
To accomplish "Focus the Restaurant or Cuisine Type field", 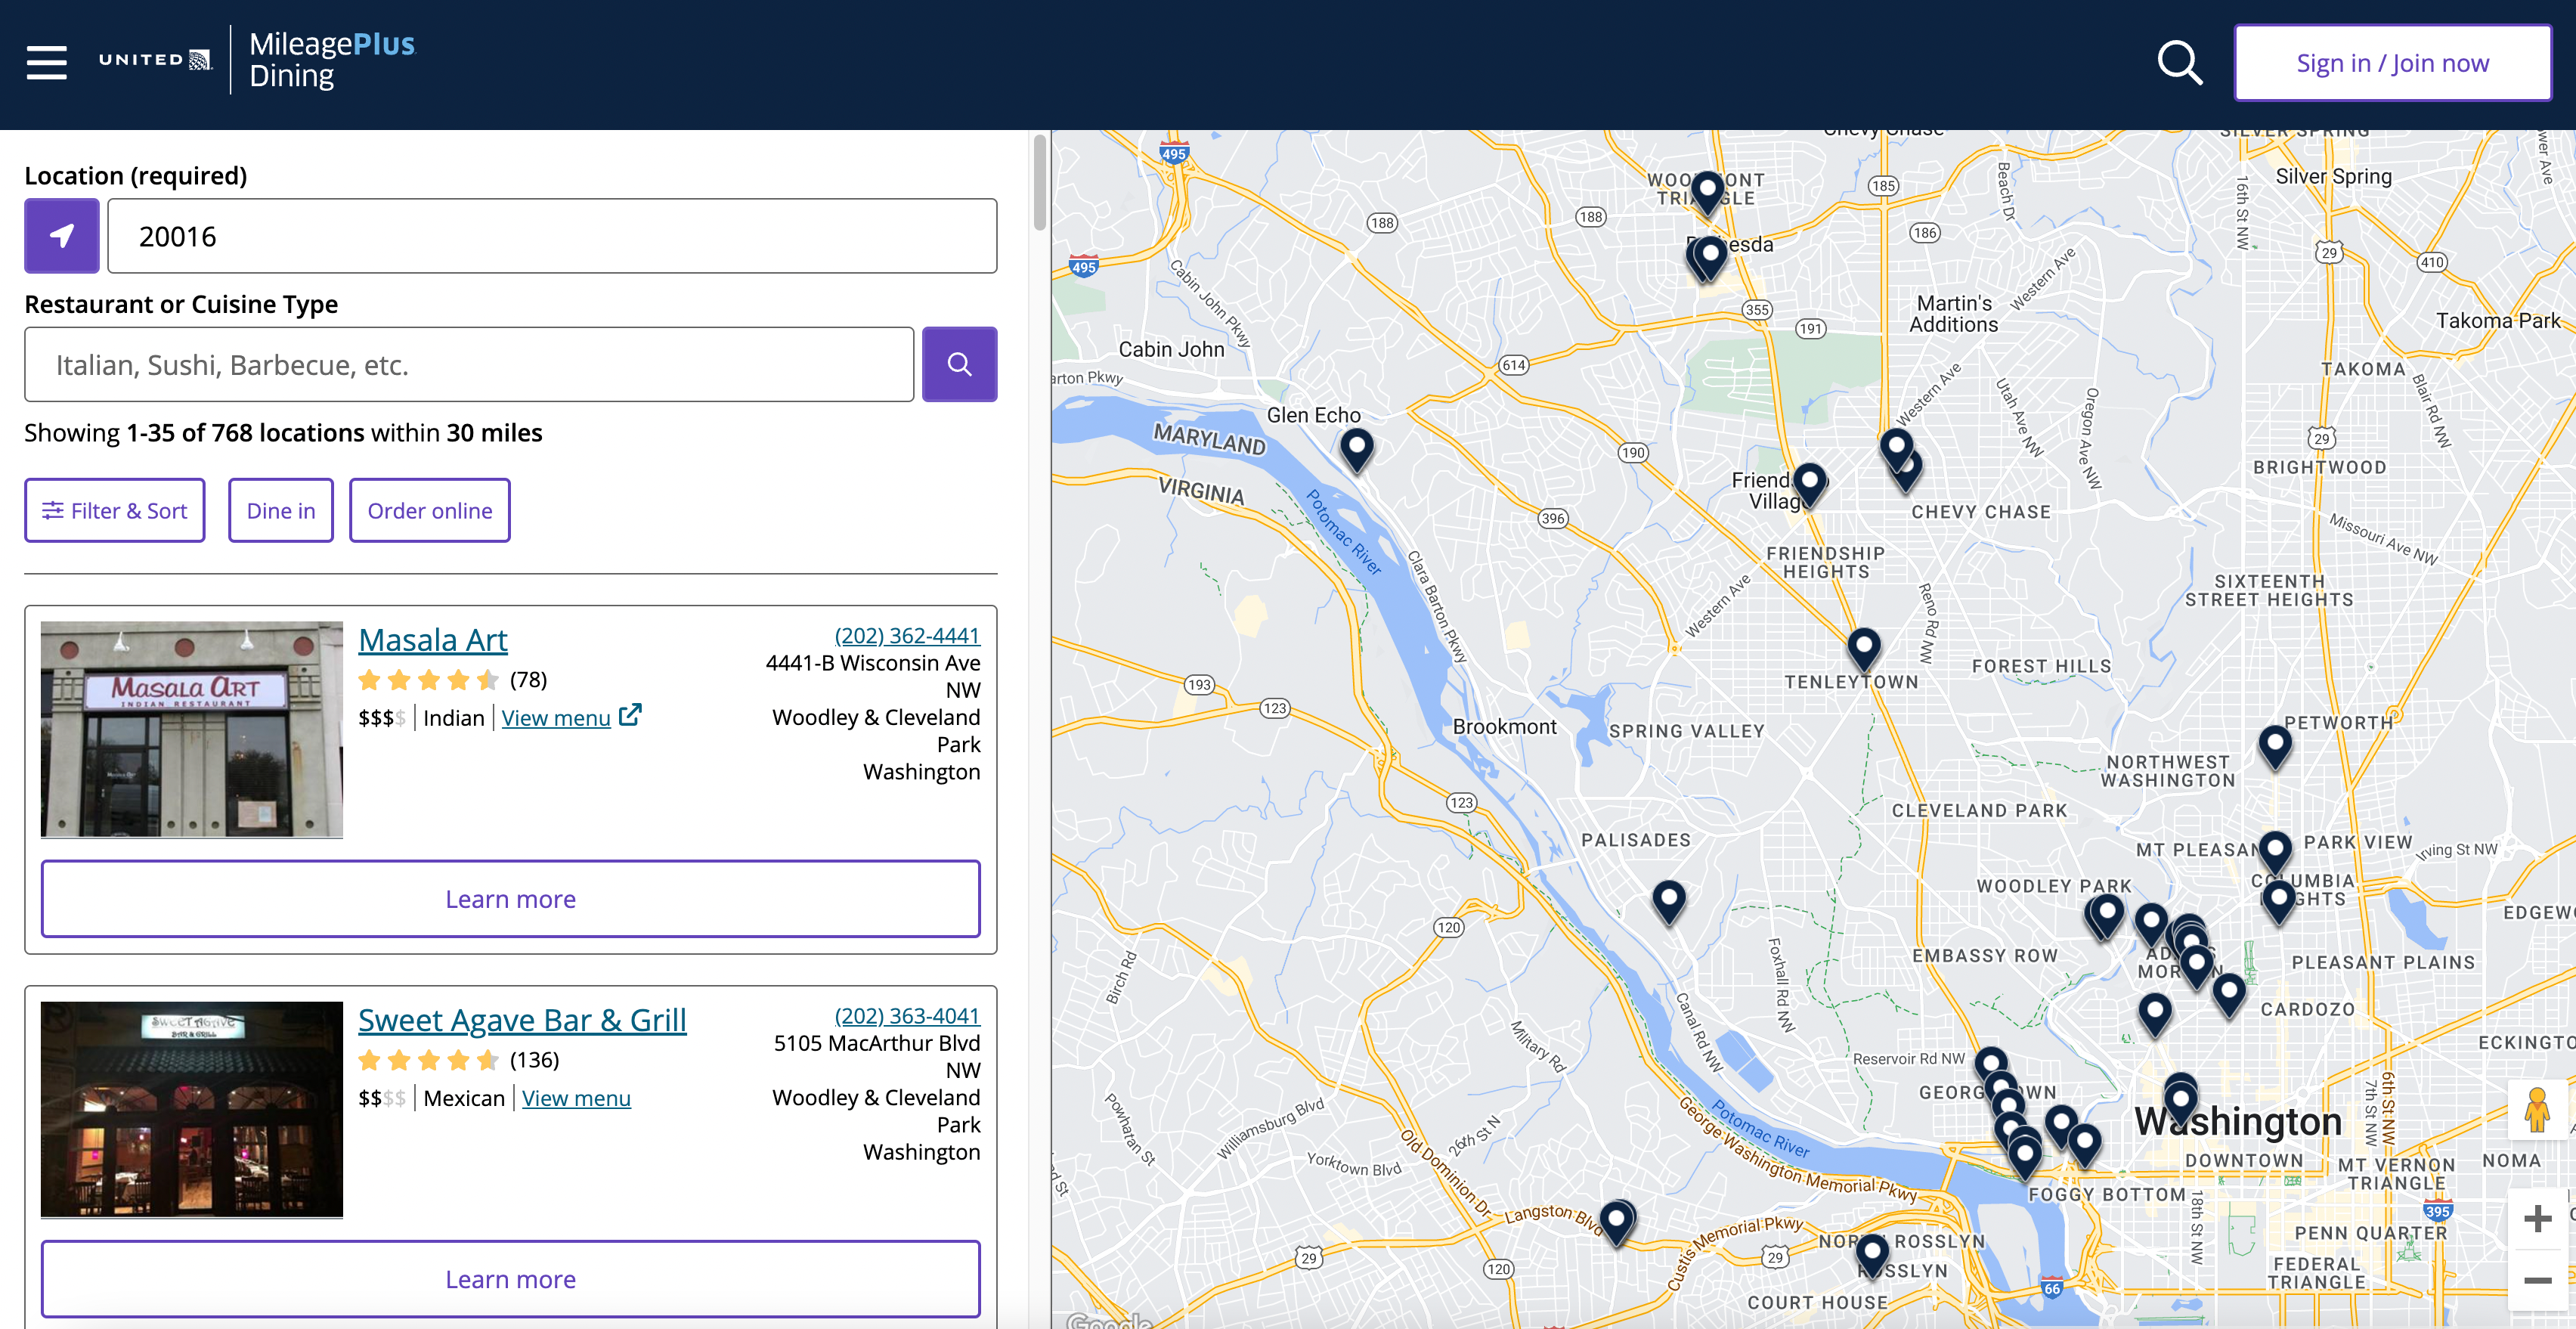I will click(469, 364).
